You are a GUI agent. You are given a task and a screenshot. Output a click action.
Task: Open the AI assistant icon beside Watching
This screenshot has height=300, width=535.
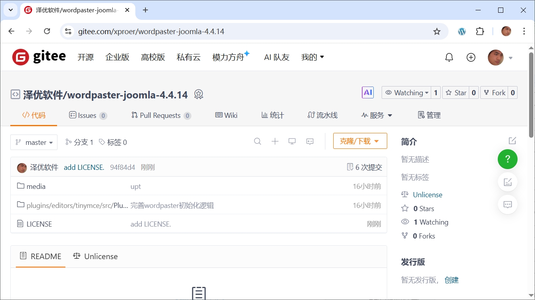[x=368, y=92]
